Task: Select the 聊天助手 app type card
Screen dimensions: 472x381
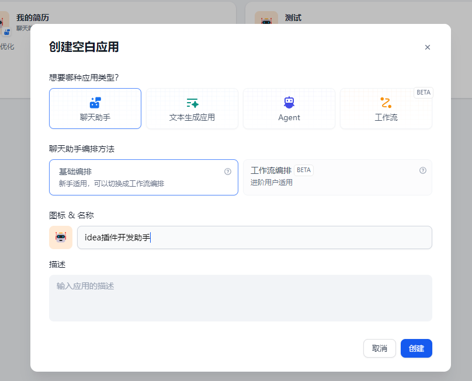Action: click(x=95, y=109)
